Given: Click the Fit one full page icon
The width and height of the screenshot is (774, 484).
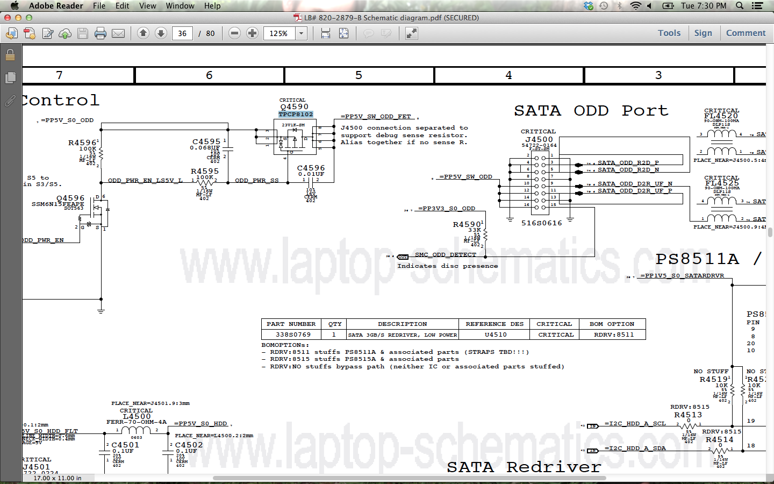Looking at the screenshot, I should [x=343, y=33].
